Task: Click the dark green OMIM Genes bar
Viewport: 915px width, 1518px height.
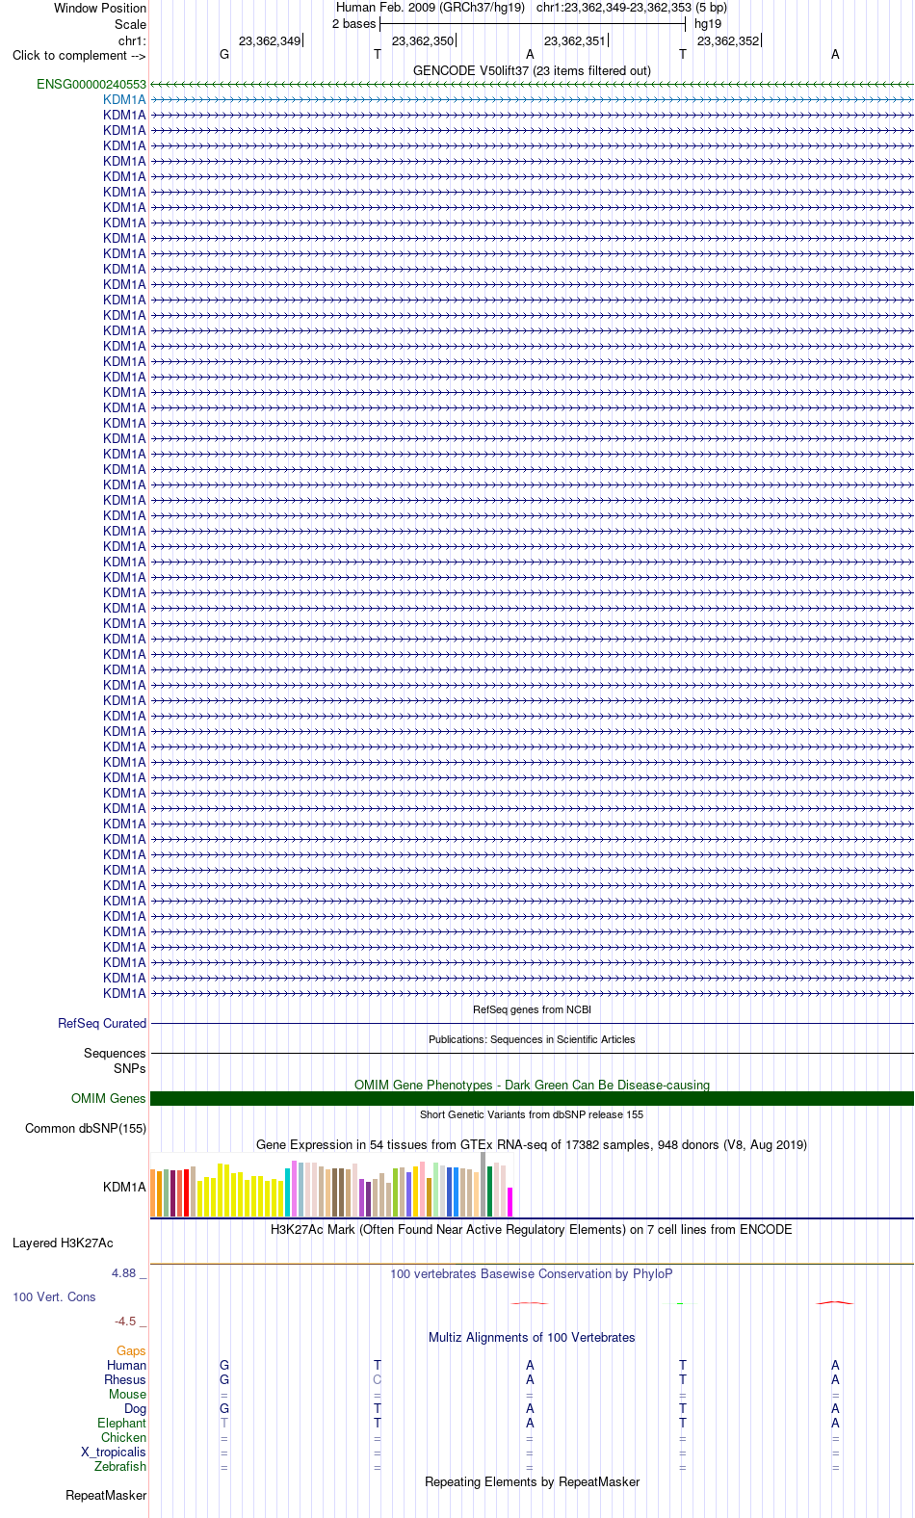Action: (532, 1099)
